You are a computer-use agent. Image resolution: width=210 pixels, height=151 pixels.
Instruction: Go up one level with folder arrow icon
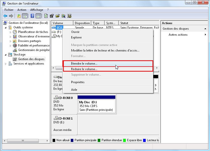pos(19,16)
